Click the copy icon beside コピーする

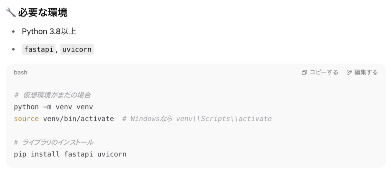click(304, 72)
